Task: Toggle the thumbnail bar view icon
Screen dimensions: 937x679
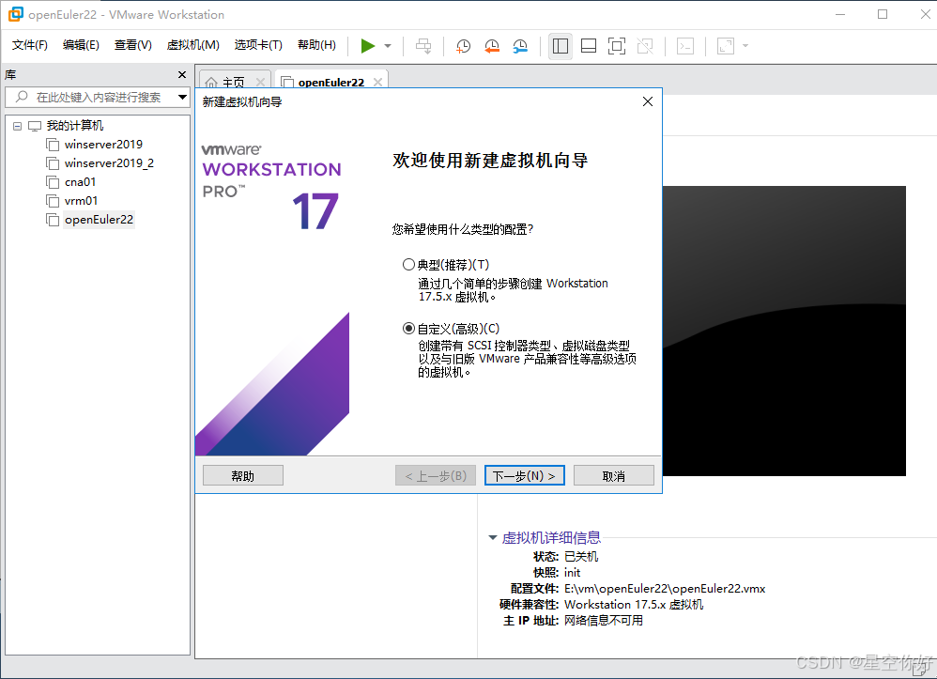Action: (x=589, y=46)
